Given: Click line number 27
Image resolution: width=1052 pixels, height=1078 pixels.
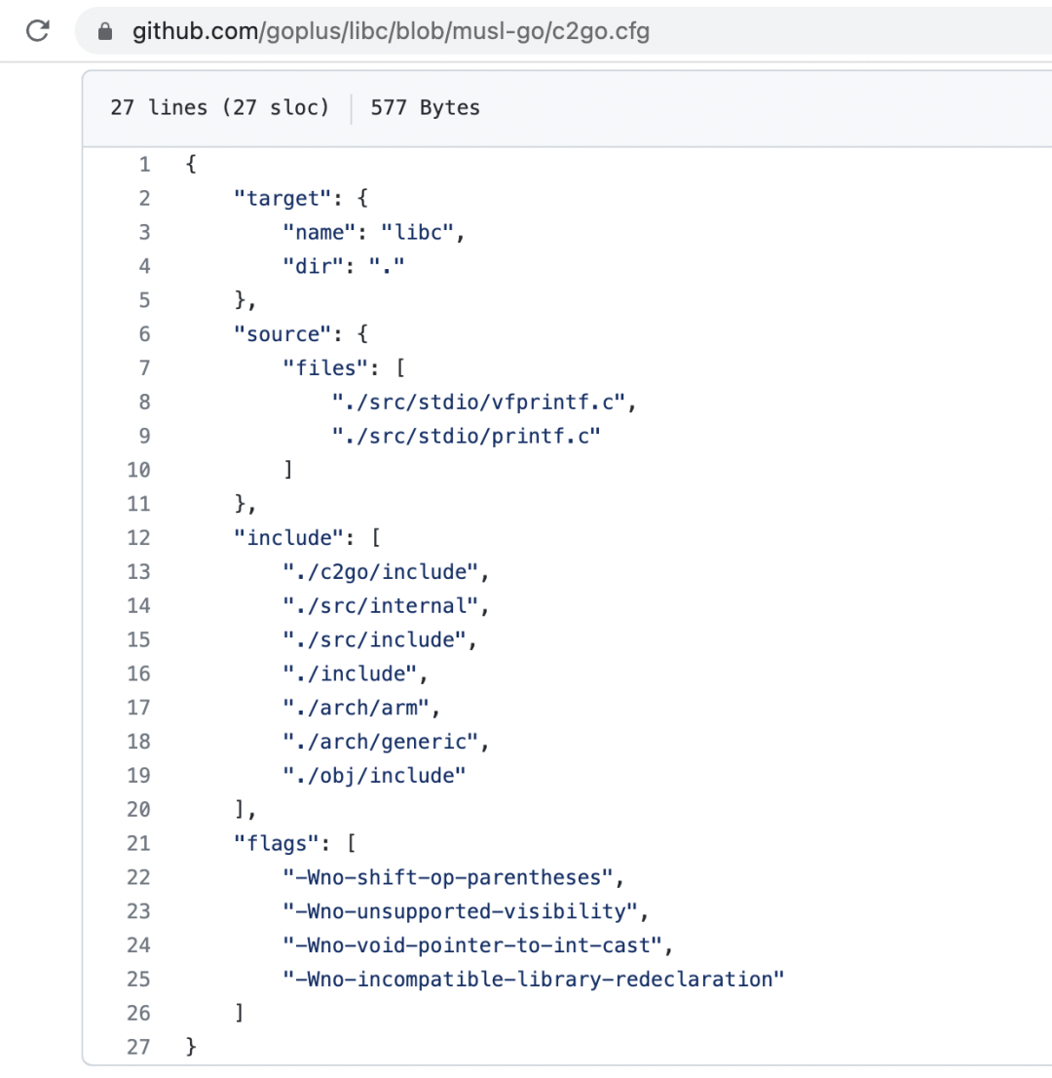Looking at the screenshot, I should [138, 1047].
